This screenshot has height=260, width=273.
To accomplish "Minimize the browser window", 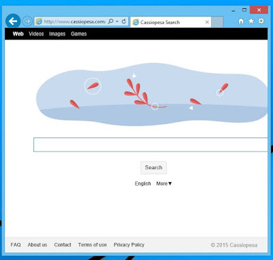I will [x=233, y=10].
